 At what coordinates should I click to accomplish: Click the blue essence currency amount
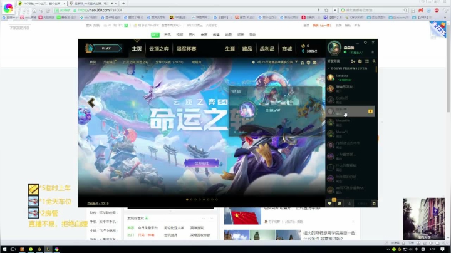click(x=312, y=51)
